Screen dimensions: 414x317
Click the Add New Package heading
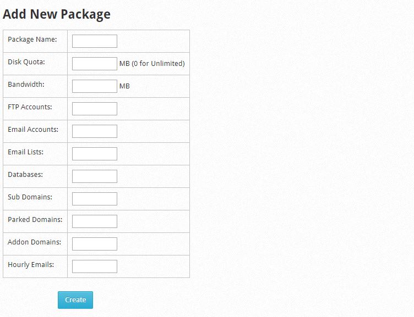click(57, 14)
